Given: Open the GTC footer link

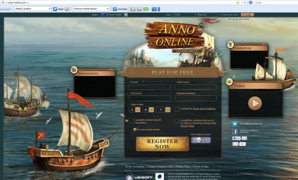Looking at the screenshot, I should point(170,167).
